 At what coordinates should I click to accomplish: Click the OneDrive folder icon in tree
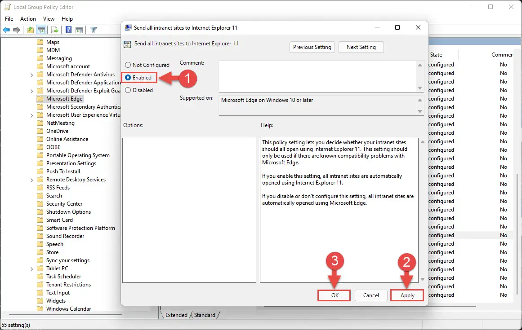tap(40, 131)
